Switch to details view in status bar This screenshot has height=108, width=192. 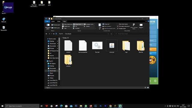[145, 88]
